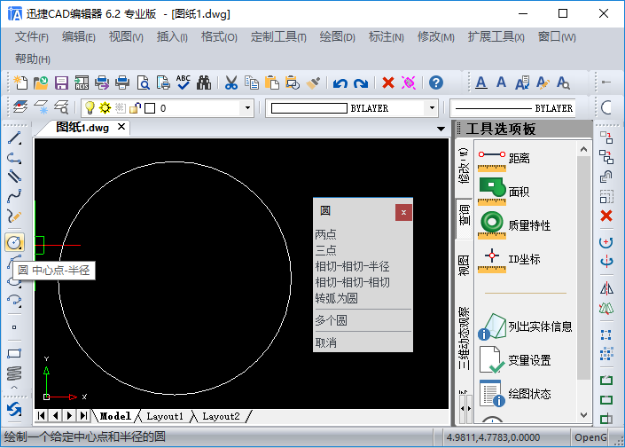Image resolution: width=625 pixels, height=448 pixels.
Task: Choose 相切-相切-半径 option
Action: [x=352, y=266]
